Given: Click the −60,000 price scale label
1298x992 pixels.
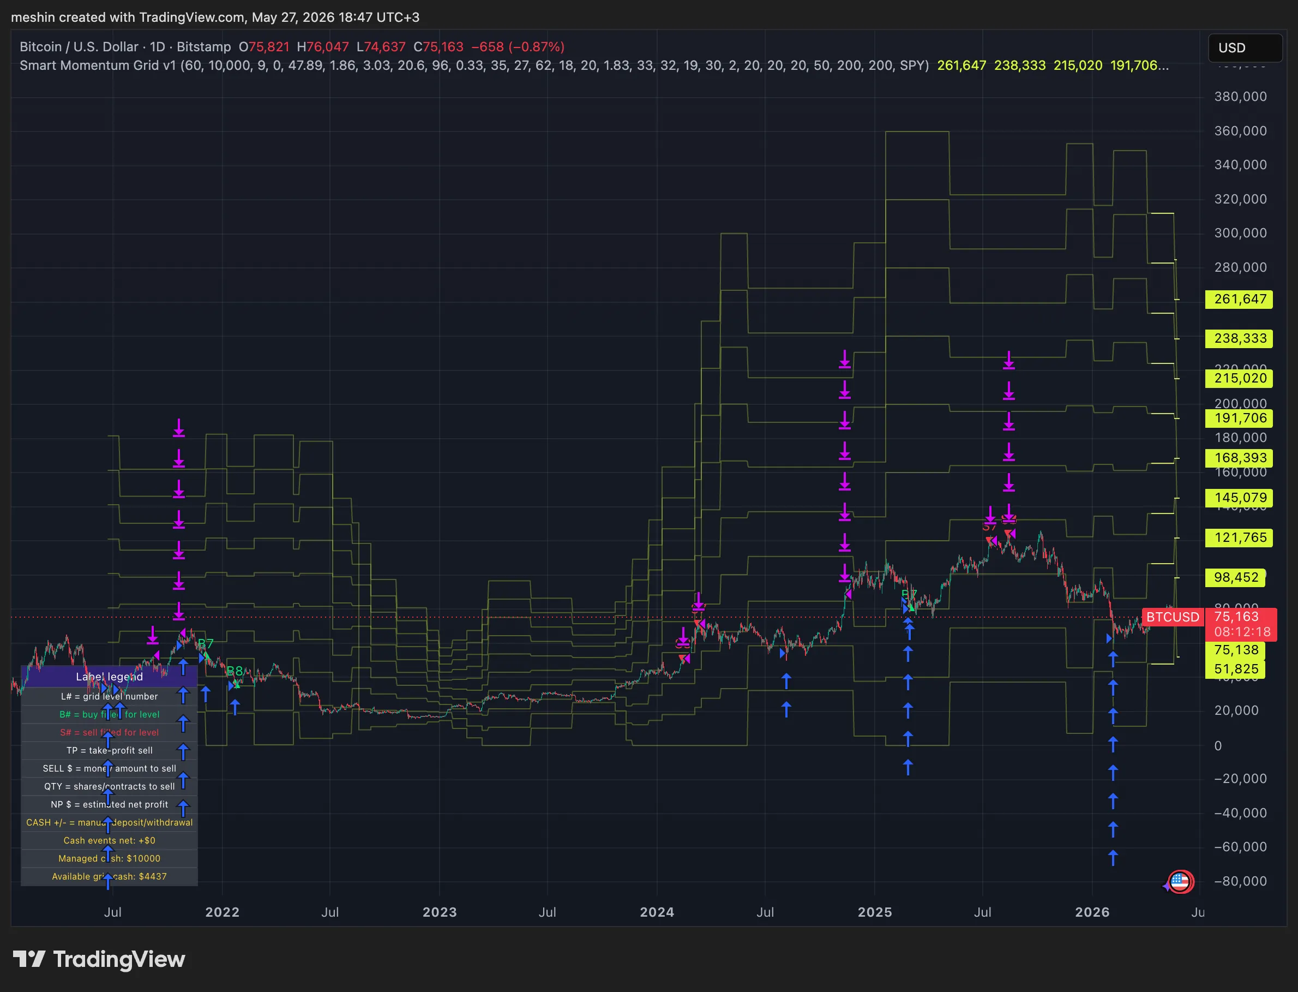Looking at the screenshot, I should pos(1240,847).
